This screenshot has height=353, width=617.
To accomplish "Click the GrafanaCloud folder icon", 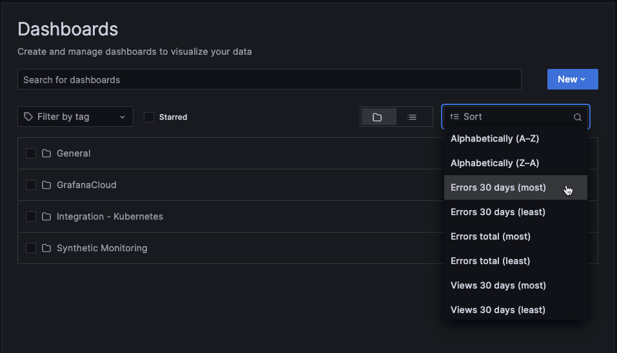I will tap(46, 185).
